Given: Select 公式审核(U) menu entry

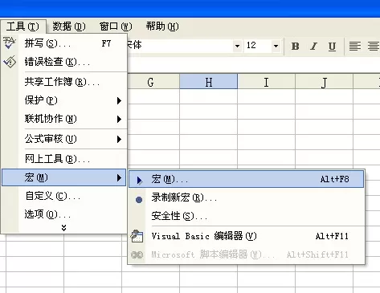Looking at the screenshot, I should (x=63, y=139).
